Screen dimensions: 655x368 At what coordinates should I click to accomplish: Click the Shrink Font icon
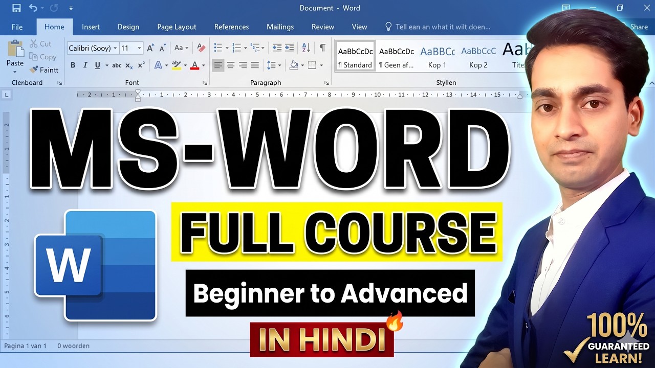pyautogui.click(x=163, y=48)
